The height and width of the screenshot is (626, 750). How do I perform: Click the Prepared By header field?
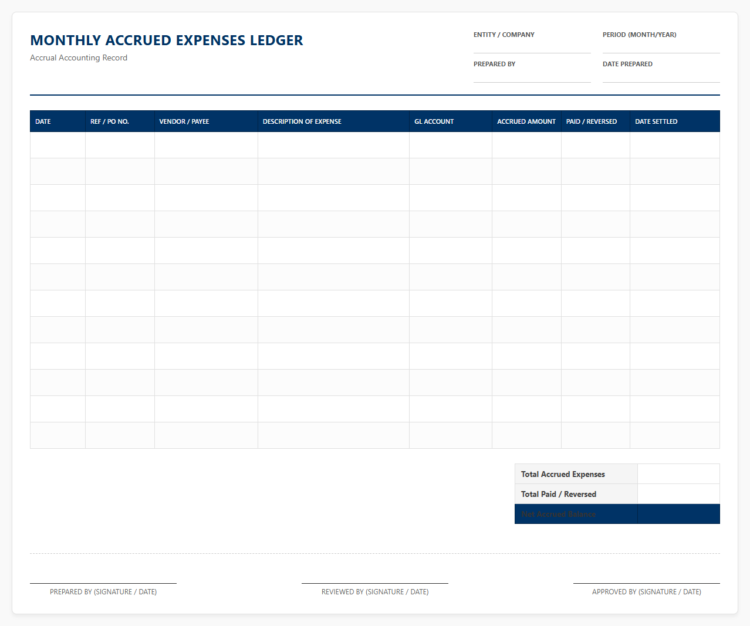click(x=532, y=76)
